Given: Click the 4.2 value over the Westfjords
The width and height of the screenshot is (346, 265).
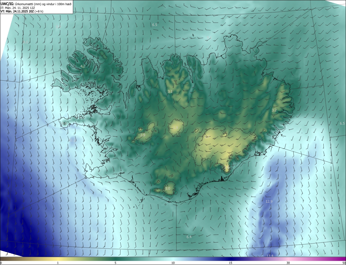Looking at the screenshot, I should 83,66.
